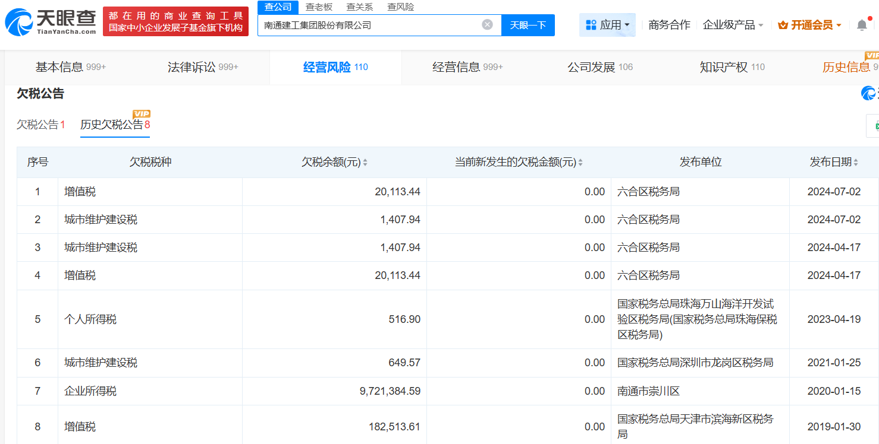Expand the 企业级产品 dropdown
The image size is (879, 444).
761,26
